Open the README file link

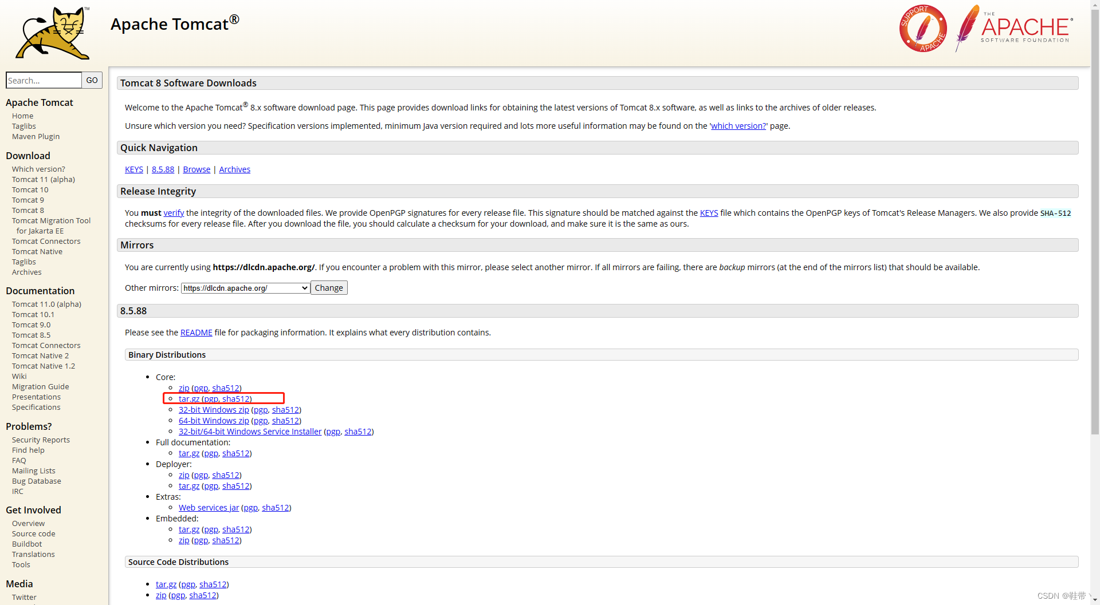196,333
